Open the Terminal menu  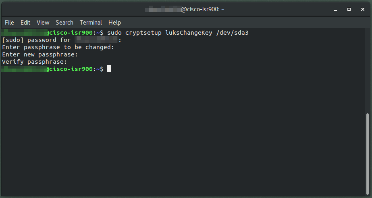click(x=91, y=23)
